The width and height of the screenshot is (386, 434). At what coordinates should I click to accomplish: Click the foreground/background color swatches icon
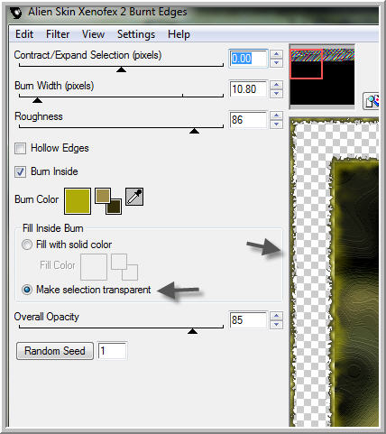coord(108,201)
